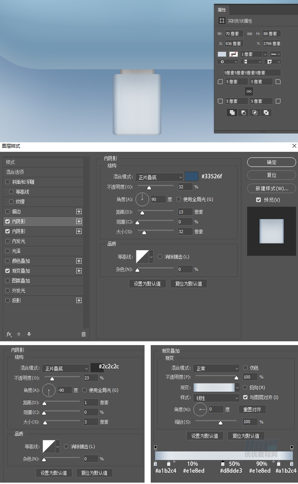Enable the 内发光 checkbox
The height and width of the screenshot is (484, 298).
click(8, 241)
